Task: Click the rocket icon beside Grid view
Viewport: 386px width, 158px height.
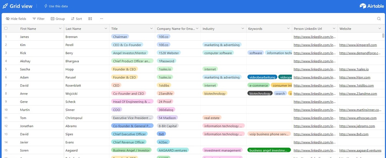Action: [x=5, y=6]
